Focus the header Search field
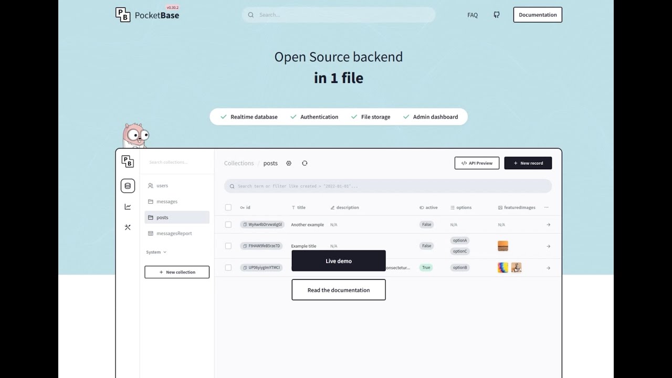Image resolution: width=672 pixels, height=378 pixels. [x=339, y=15]
